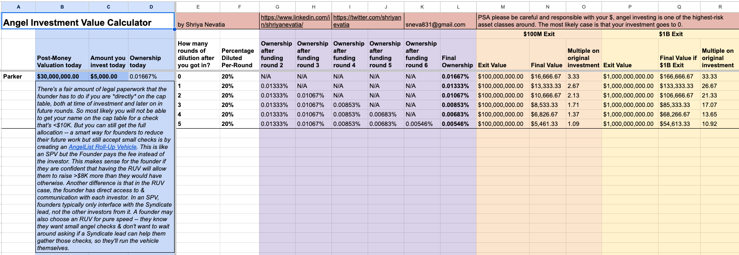The image size is (739, 255).
Task: Click the 33.33 multiple cell
Action: pyautogui.click(x=720, y=76)
